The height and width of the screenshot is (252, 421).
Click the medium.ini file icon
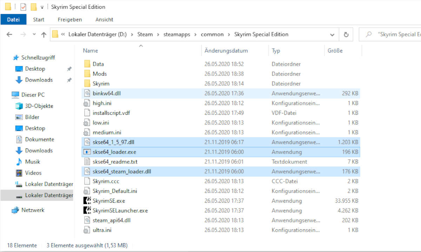(x=87, y=133)
